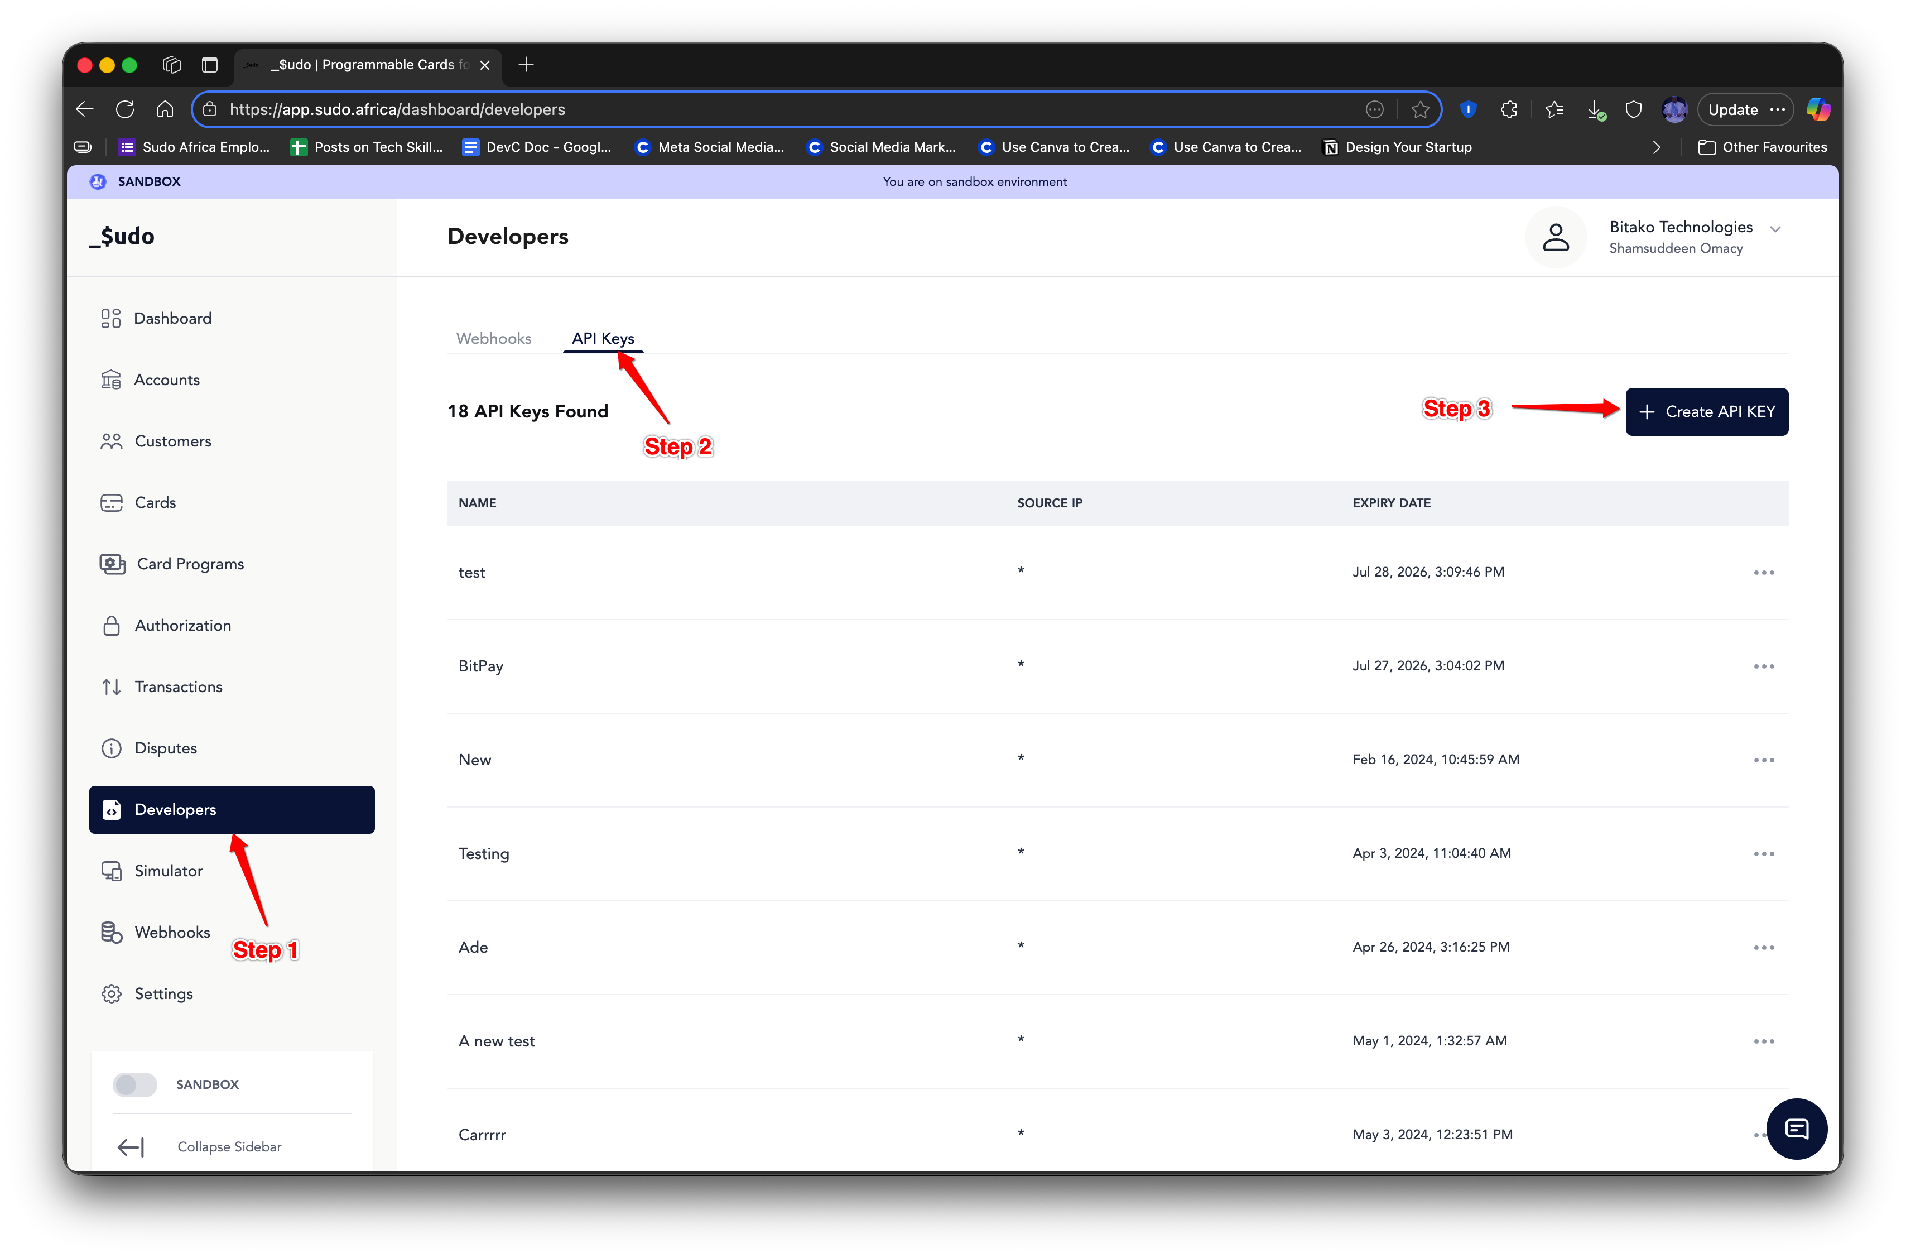Select the API Keys tab
1906x1258 pixels.
[x=603, y=339]
